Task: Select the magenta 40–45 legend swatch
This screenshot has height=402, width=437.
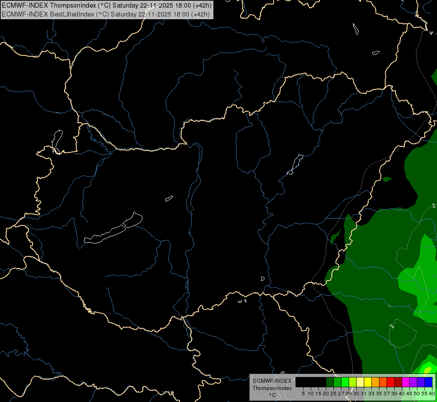Action: (x=406, y=382)
